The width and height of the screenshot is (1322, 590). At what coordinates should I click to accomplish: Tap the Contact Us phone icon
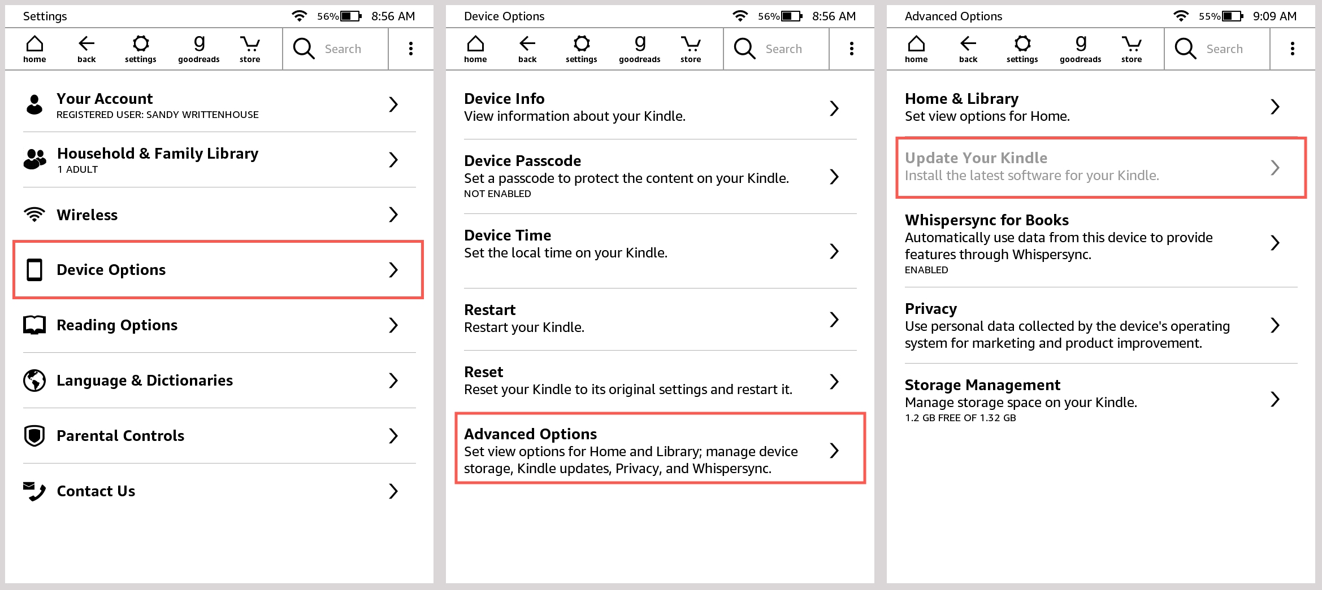click(34, 491)
